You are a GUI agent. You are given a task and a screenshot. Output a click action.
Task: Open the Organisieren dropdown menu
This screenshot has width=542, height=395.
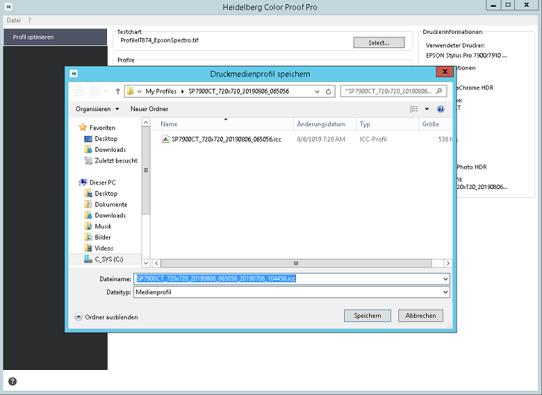tap(98, 109)
